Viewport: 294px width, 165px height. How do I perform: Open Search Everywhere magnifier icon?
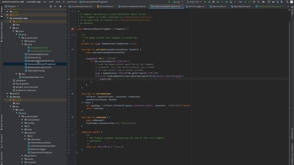point(287,2)
